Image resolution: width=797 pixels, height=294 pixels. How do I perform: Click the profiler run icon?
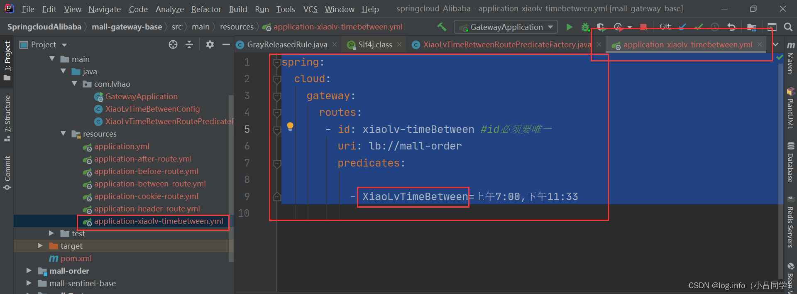[x=618, y=27]
